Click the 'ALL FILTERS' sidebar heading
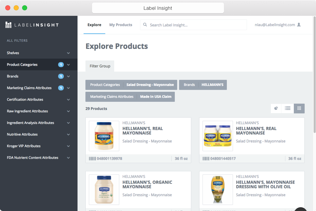Screen dimensions: 316x211 coord(17,41)
